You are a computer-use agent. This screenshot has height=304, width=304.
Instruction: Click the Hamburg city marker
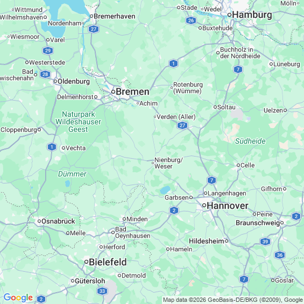click(x=230, y=15)
